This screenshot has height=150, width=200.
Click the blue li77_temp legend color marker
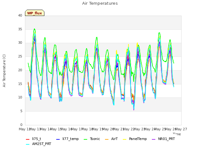58,139
